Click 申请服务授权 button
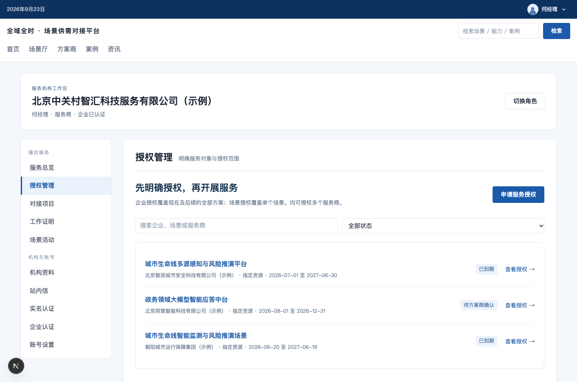Image resolution: width=577 pixels, height=382 pixels. pos(518,194)
